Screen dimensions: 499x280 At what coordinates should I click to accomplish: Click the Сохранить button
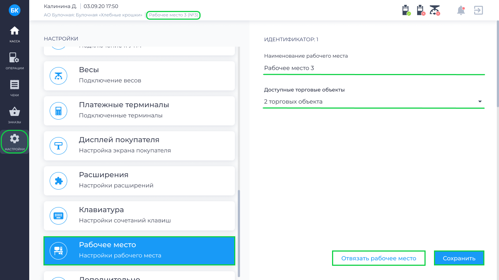point(459,258)
